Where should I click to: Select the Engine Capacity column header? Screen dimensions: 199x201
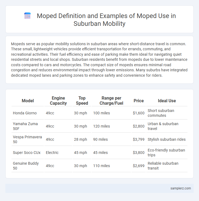click(x=58, y=101)
